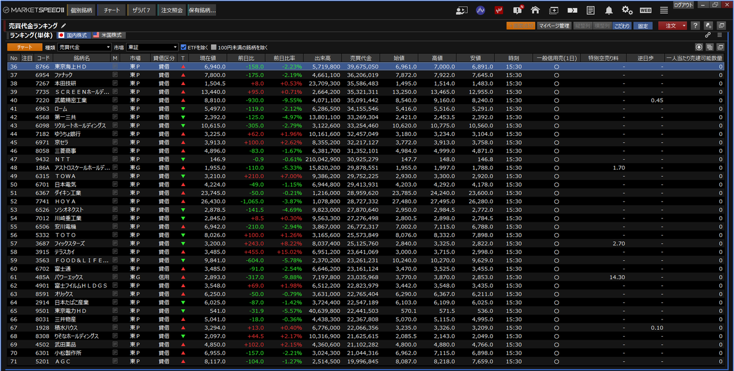Toggle the ETFを除く checkbox

pyautogui.click(x=183, y=47)
